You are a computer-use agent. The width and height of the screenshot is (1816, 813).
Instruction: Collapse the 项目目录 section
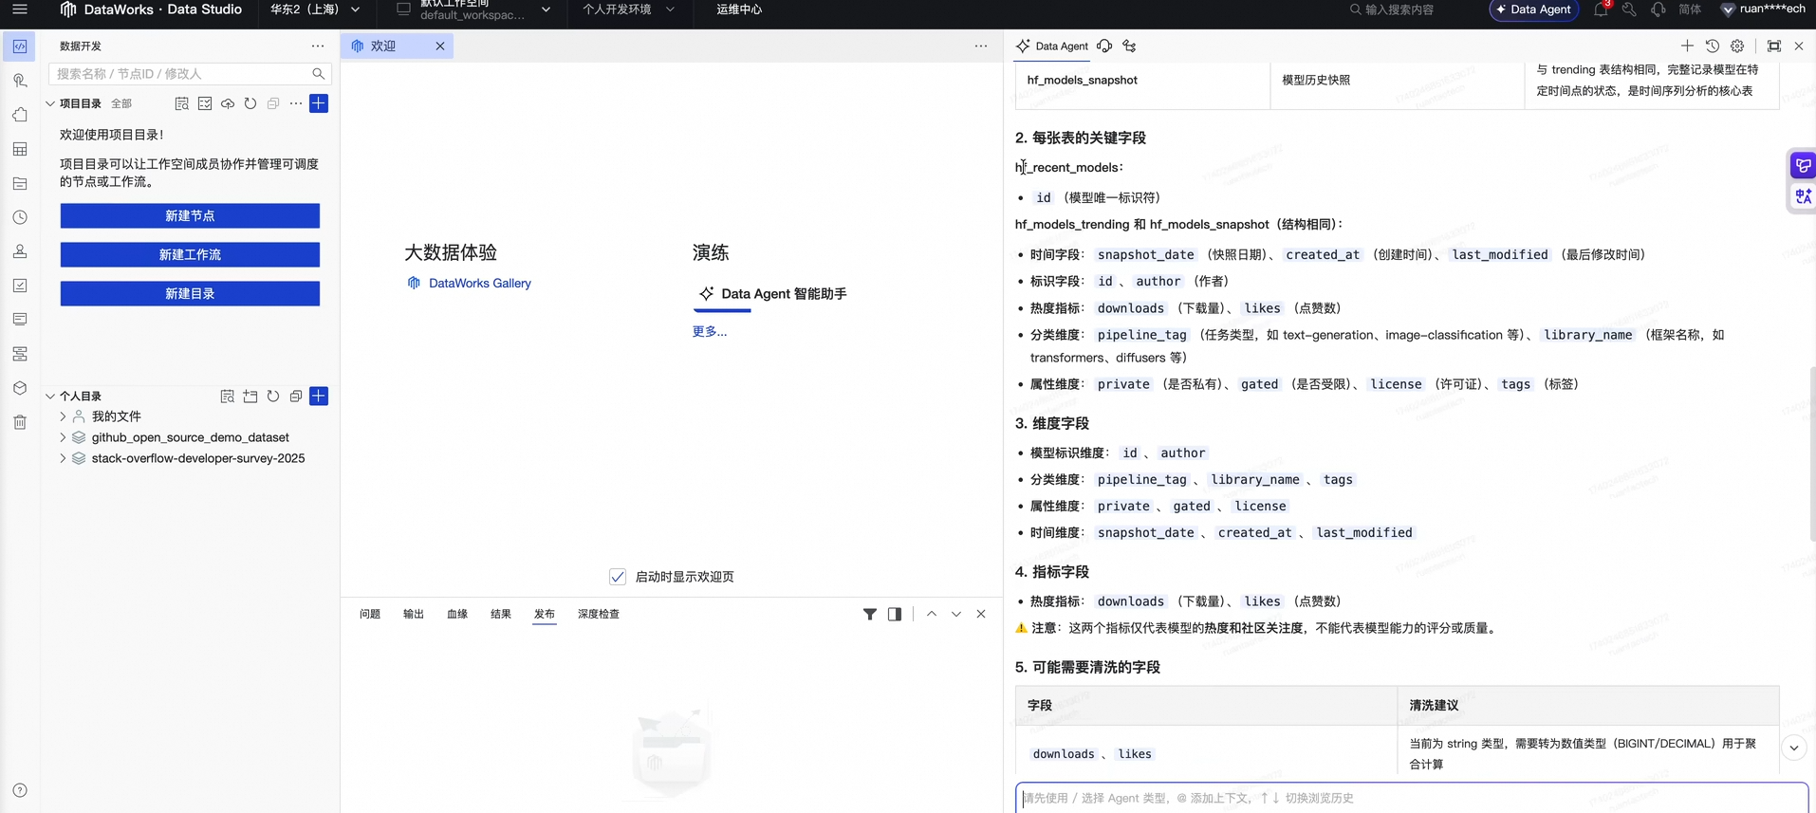pos(50,103)
